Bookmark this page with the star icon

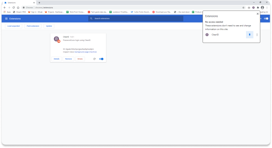(x=243, y=8)
